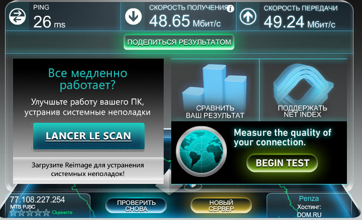Rate the provider with the first star
Image resolution: width=362 pixels, height=220 pixels.
pyautogui.click(x=13, y=212)
